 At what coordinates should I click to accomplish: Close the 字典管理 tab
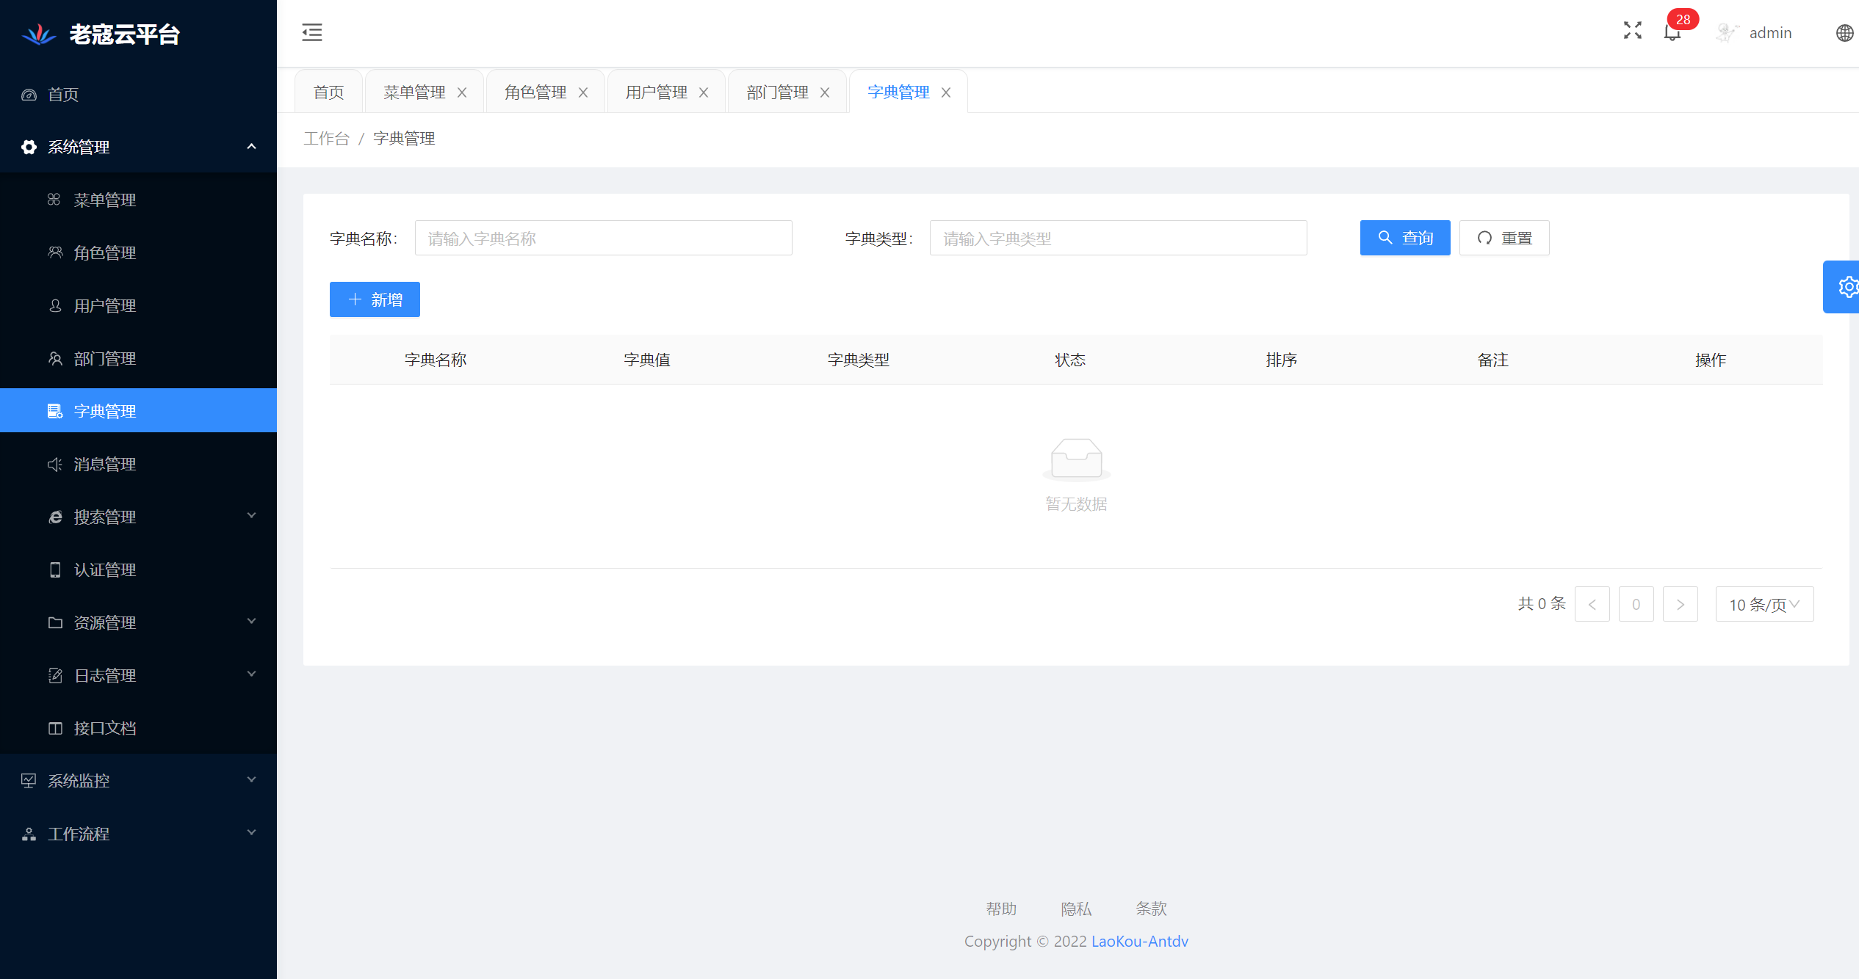pyautogui.click(x=946, y=92)
